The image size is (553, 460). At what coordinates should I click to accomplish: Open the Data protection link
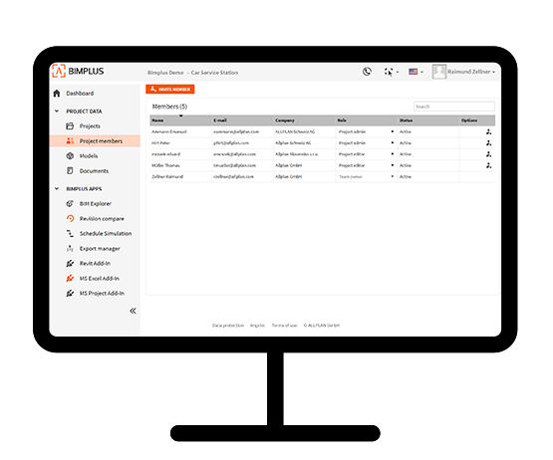click(228, 326)
